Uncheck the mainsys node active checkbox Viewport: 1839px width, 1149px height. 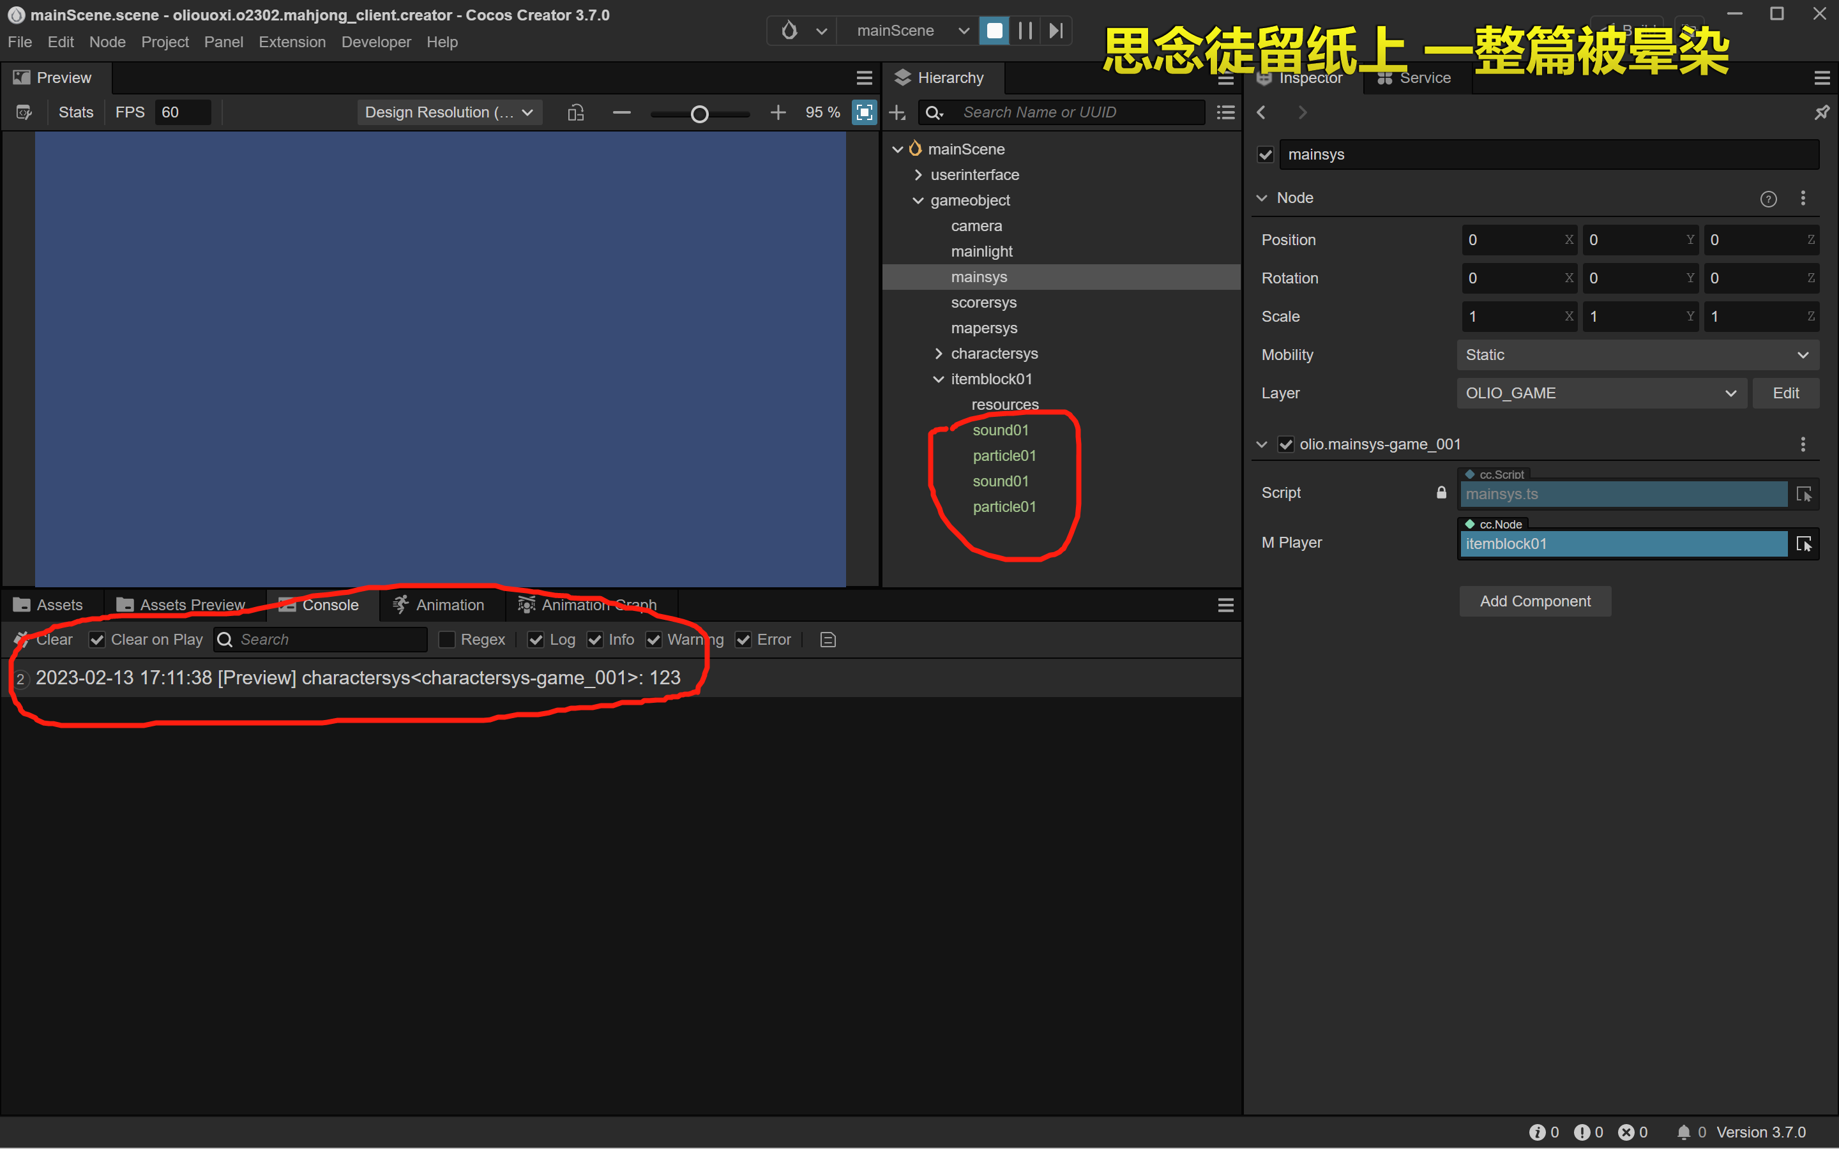click(1265, 154)
